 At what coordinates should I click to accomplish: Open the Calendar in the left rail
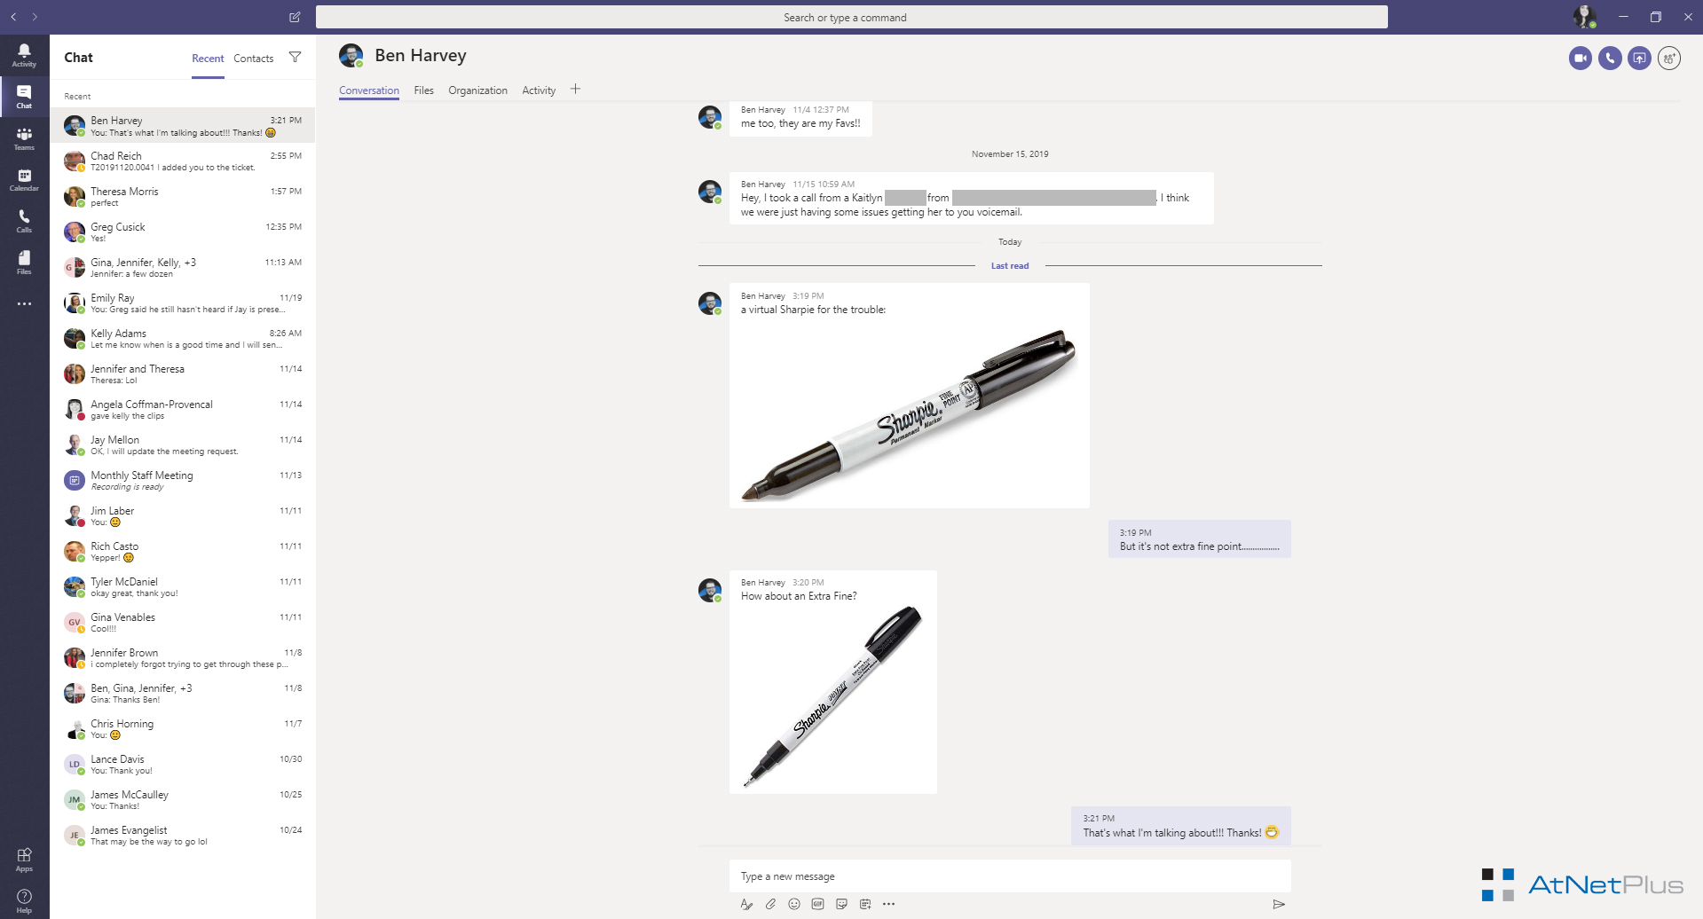tap(24, 180)
